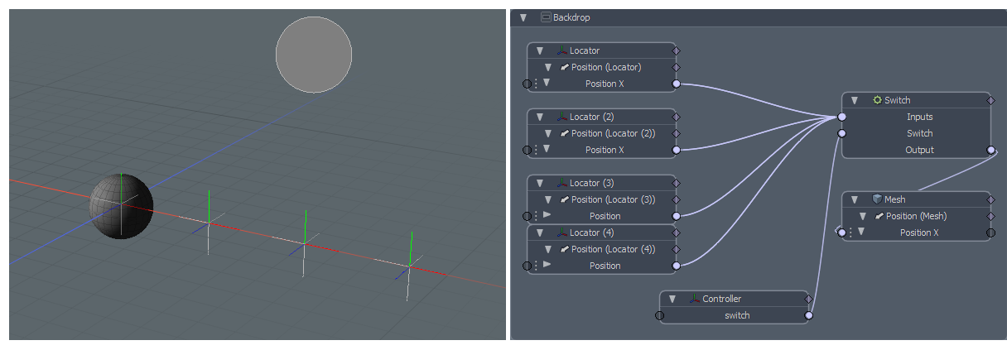Click the Position (Mesh) channel icon

coord(879,216)
